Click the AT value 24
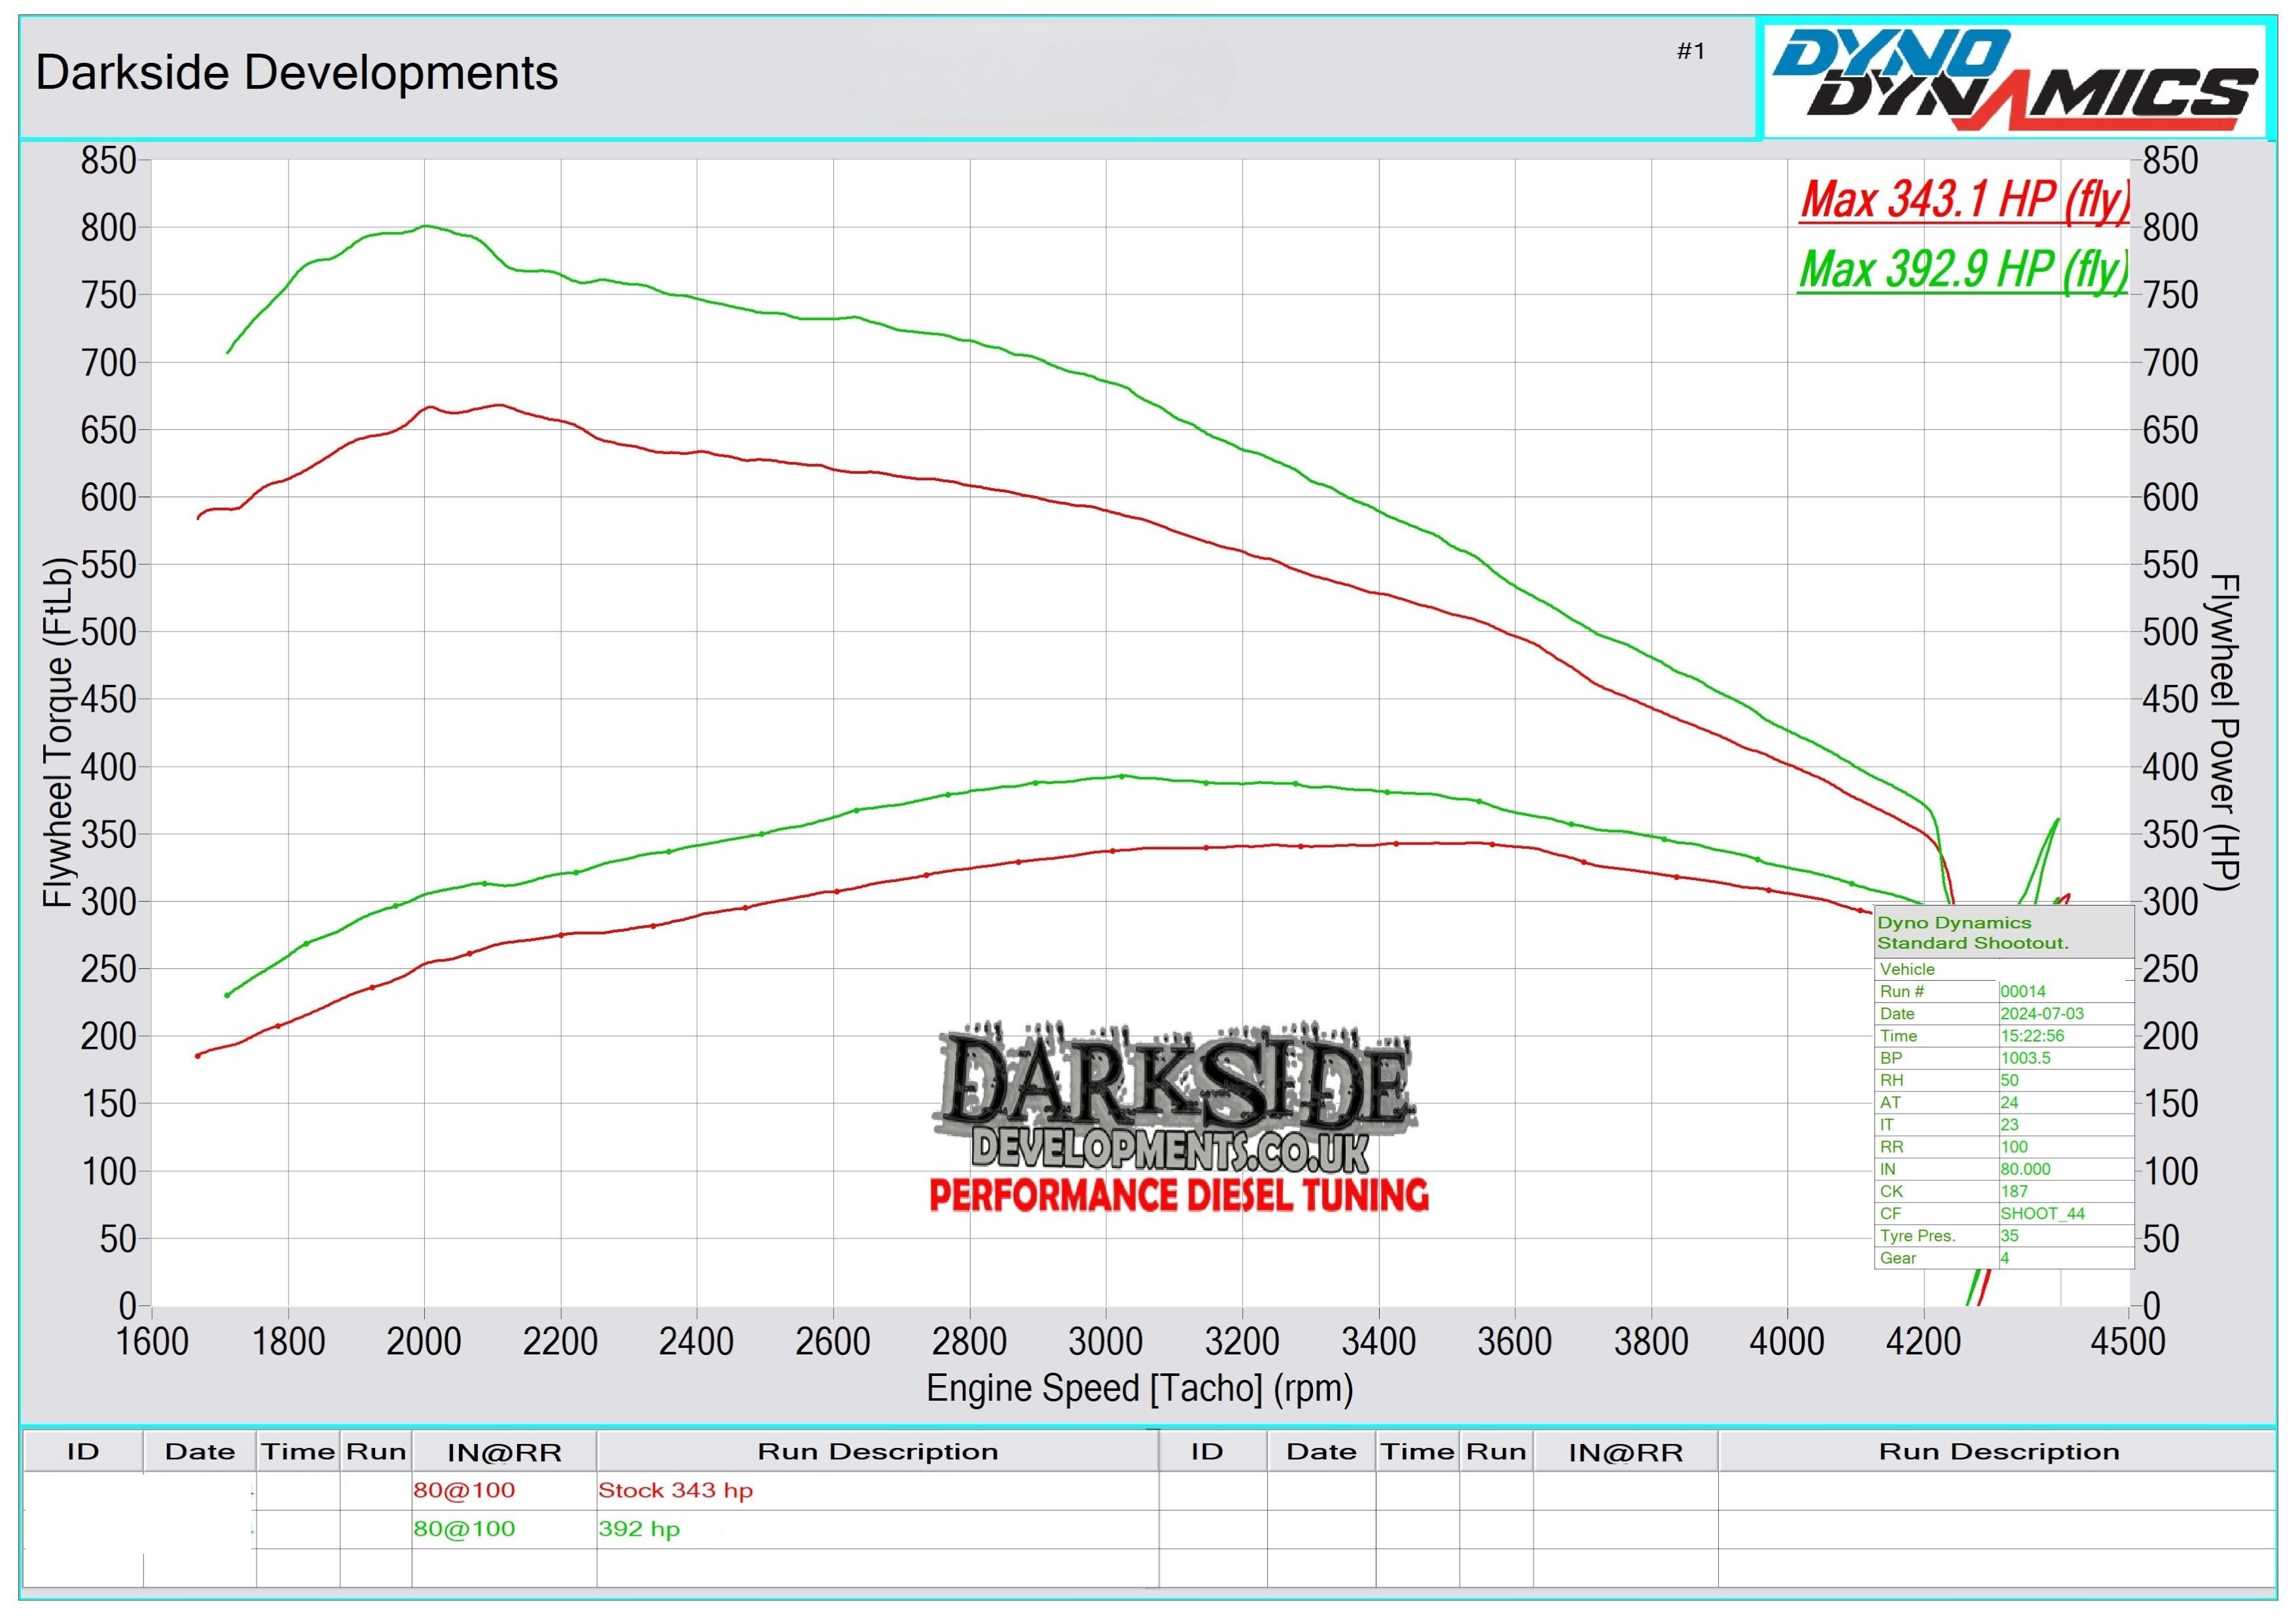This screenshot has width=2296, height=1622. point(2009,1102)
